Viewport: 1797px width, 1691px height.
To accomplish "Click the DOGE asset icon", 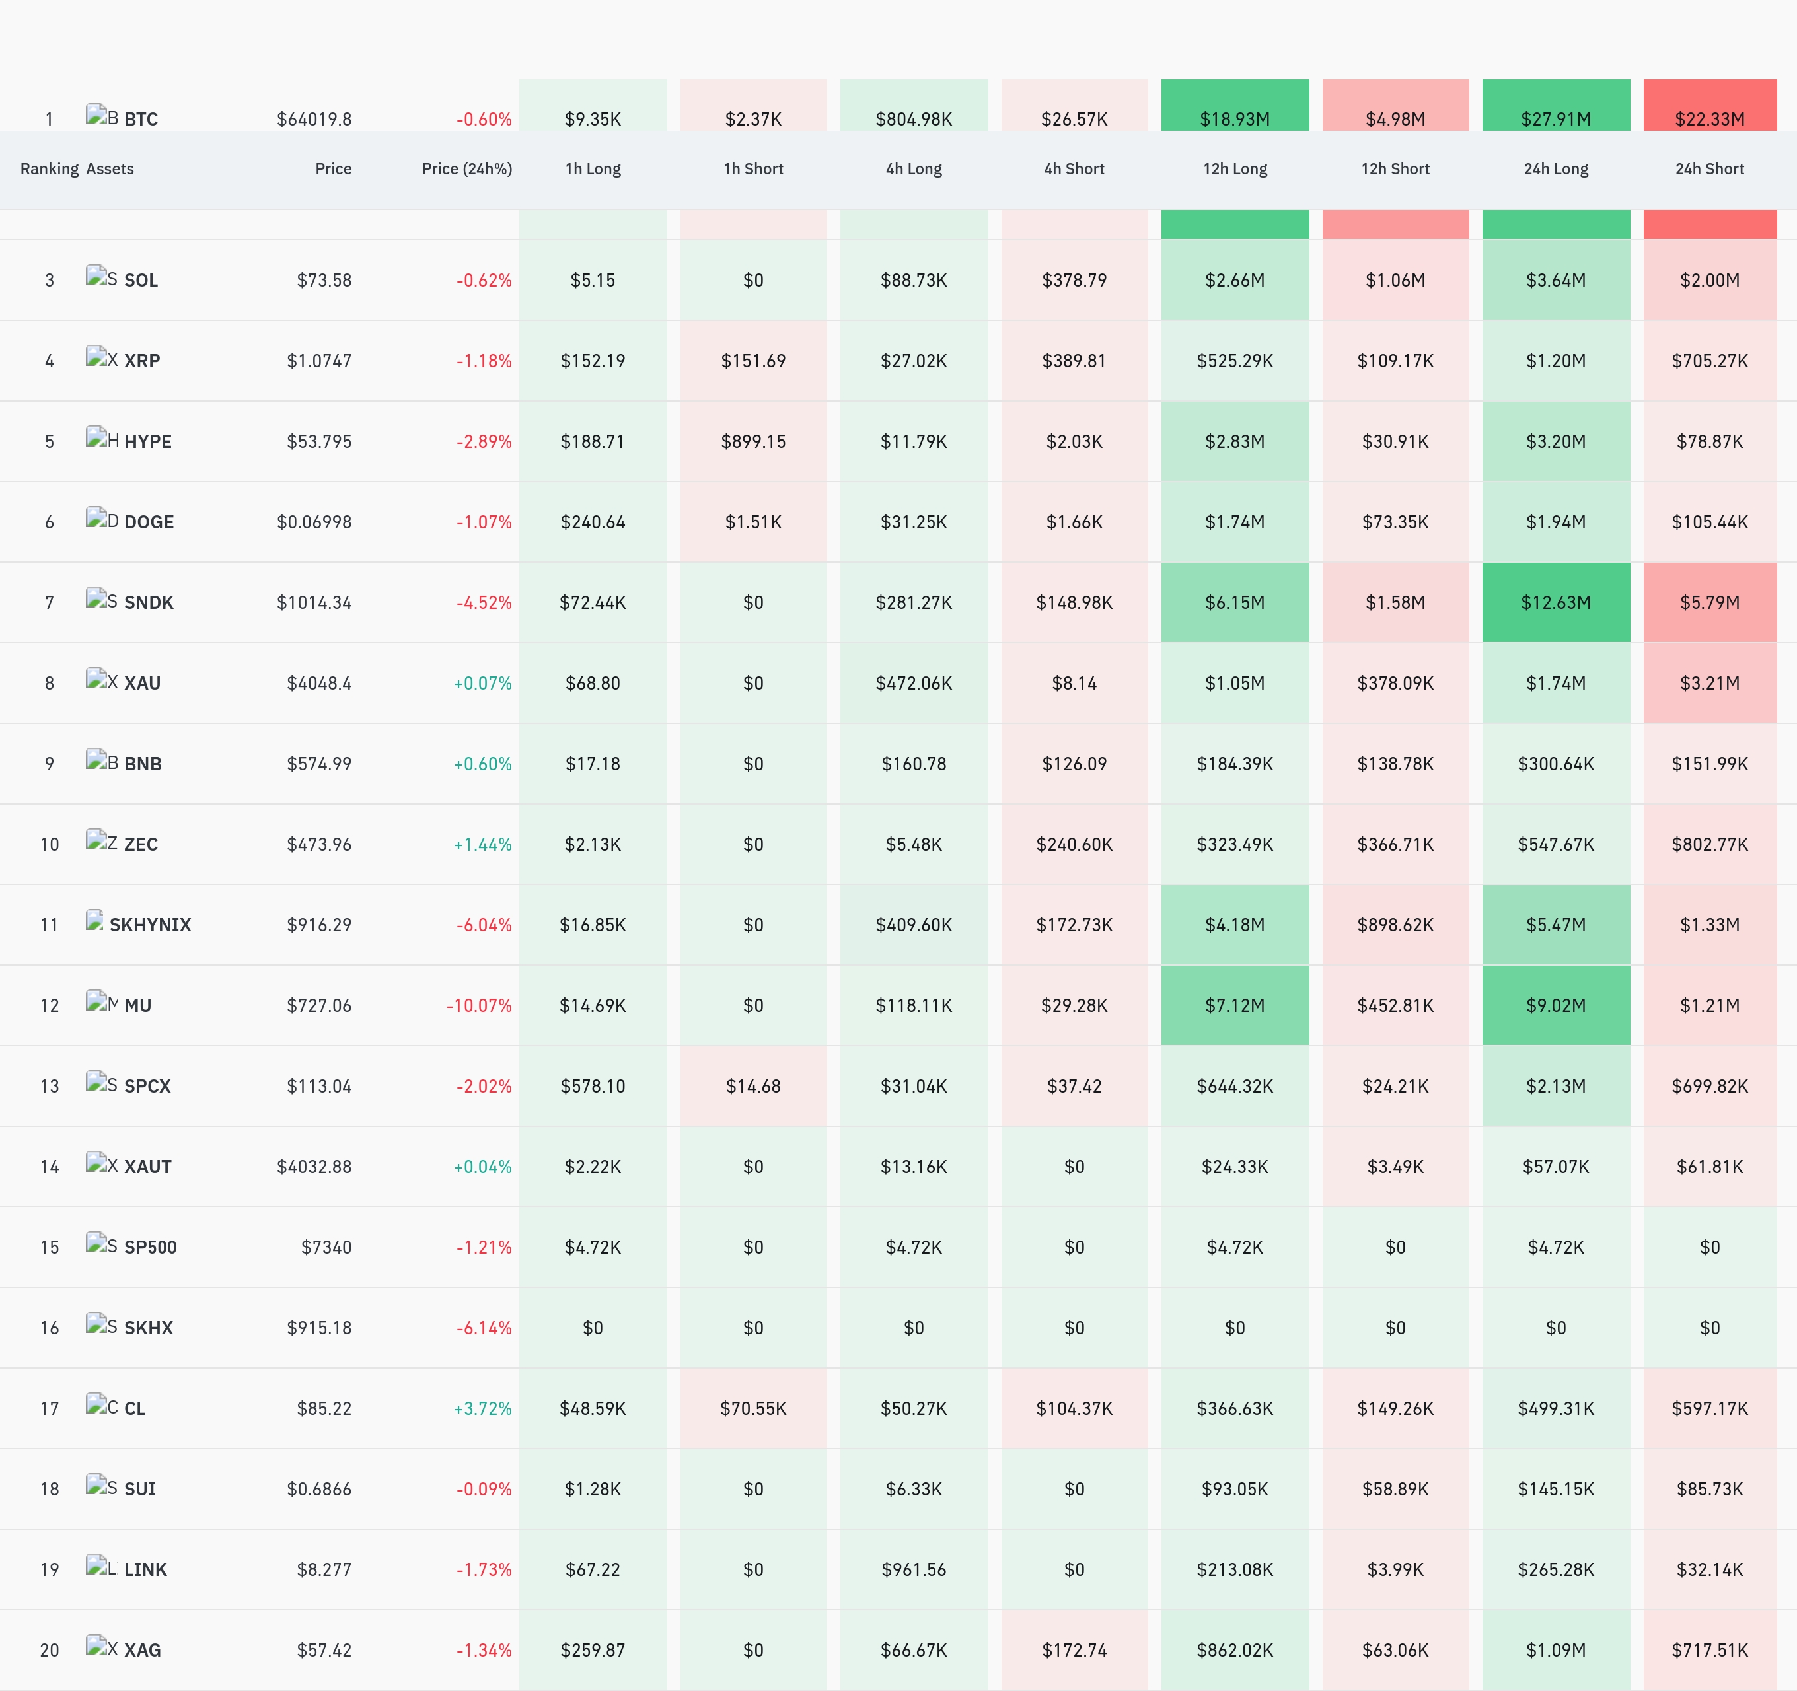I will tap(102, 519).
